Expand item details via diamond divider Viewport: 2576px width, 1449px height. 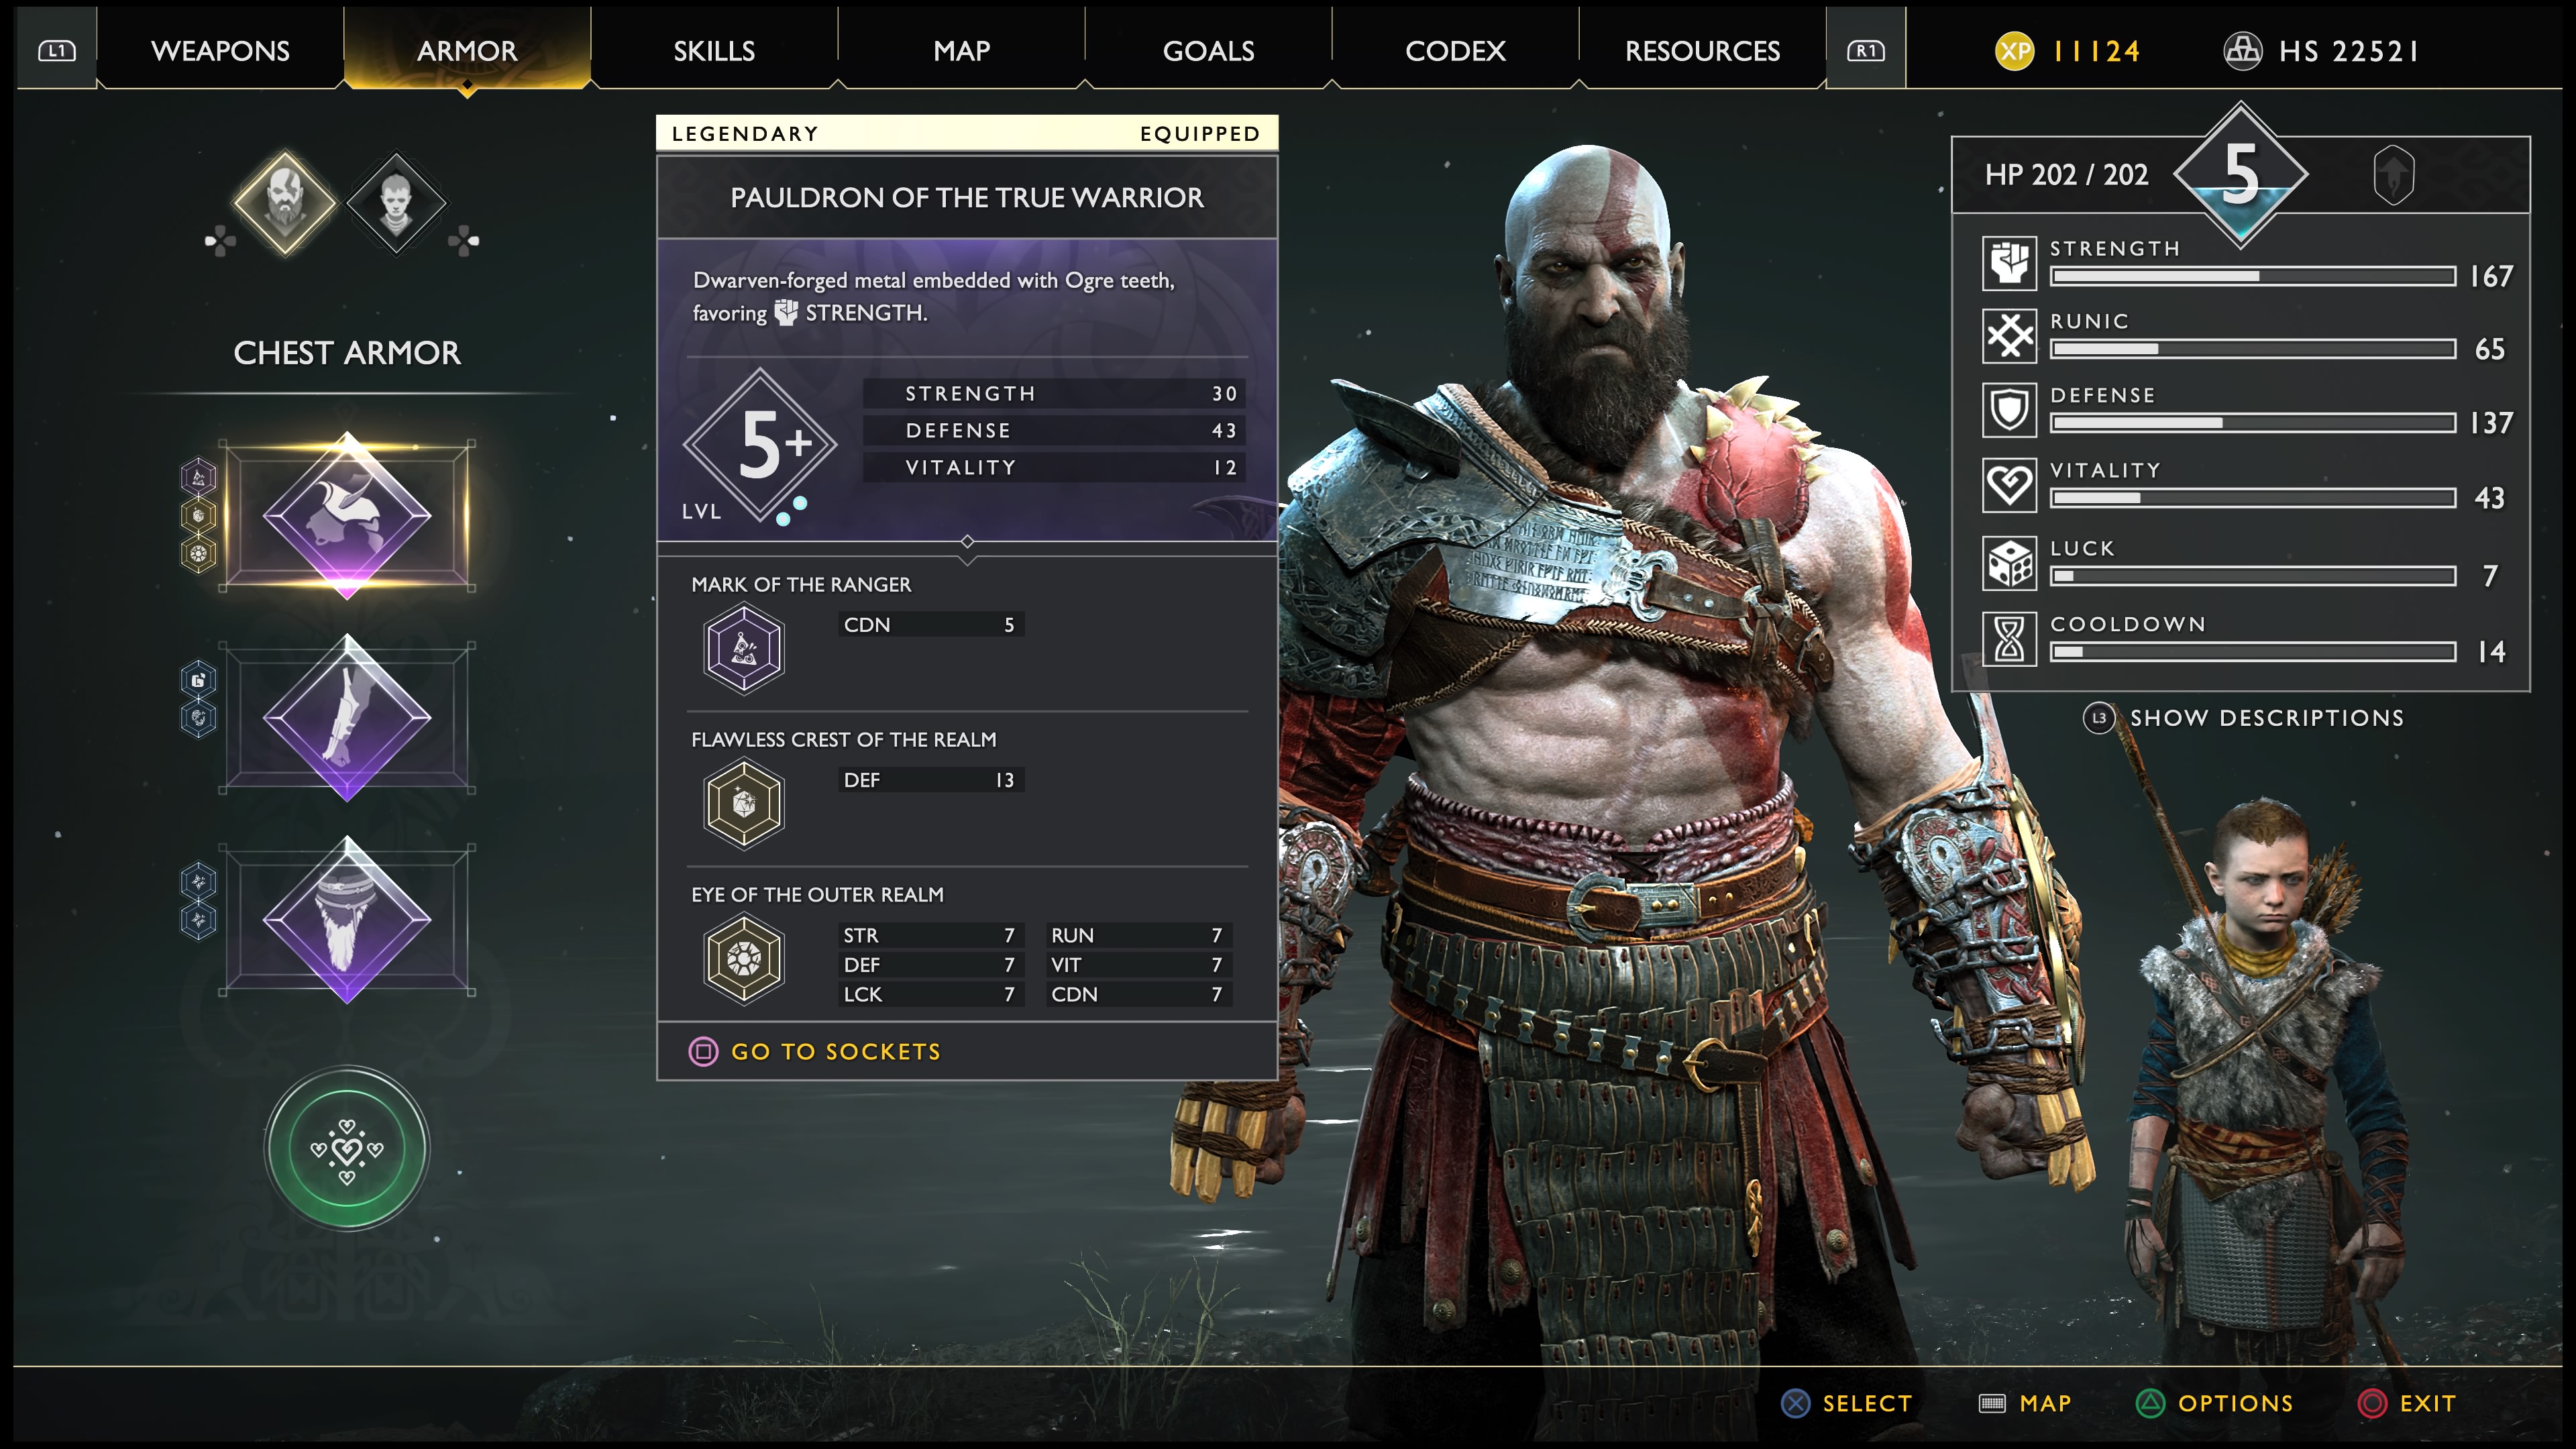tap(967, 542)
